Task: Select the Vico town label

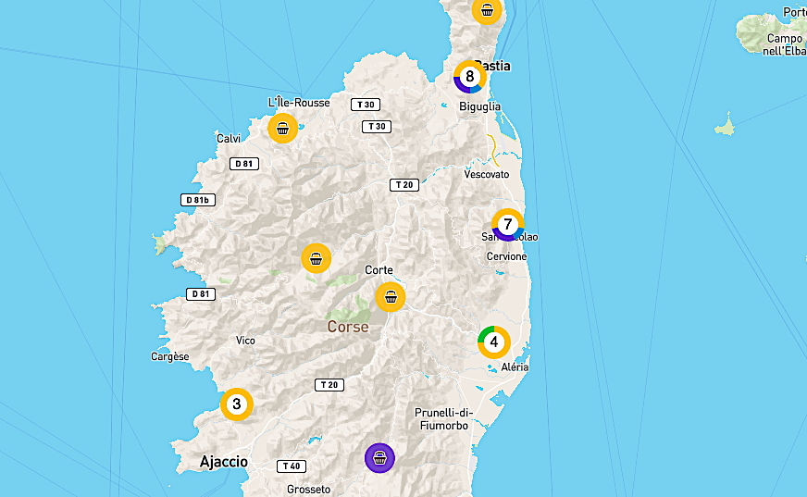Action: [x=245, y=341]
